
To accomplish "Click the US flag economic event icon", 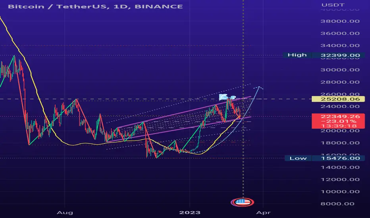I will [243, 202].
